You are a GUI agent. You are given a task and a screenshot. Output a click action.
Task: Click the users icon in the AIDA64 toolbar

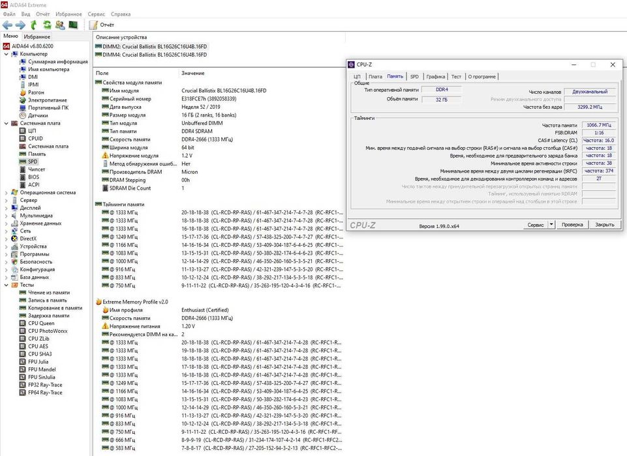[60, 25]
